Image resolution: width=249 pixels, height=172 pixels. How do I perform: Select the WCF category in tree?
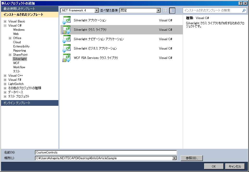click(16, 63)
